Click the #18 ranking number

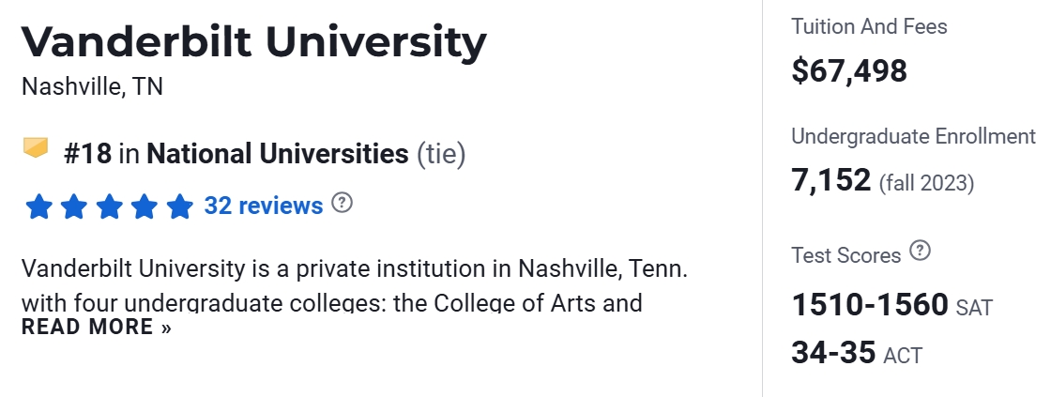pyautogui.click(x=88, y=153)
